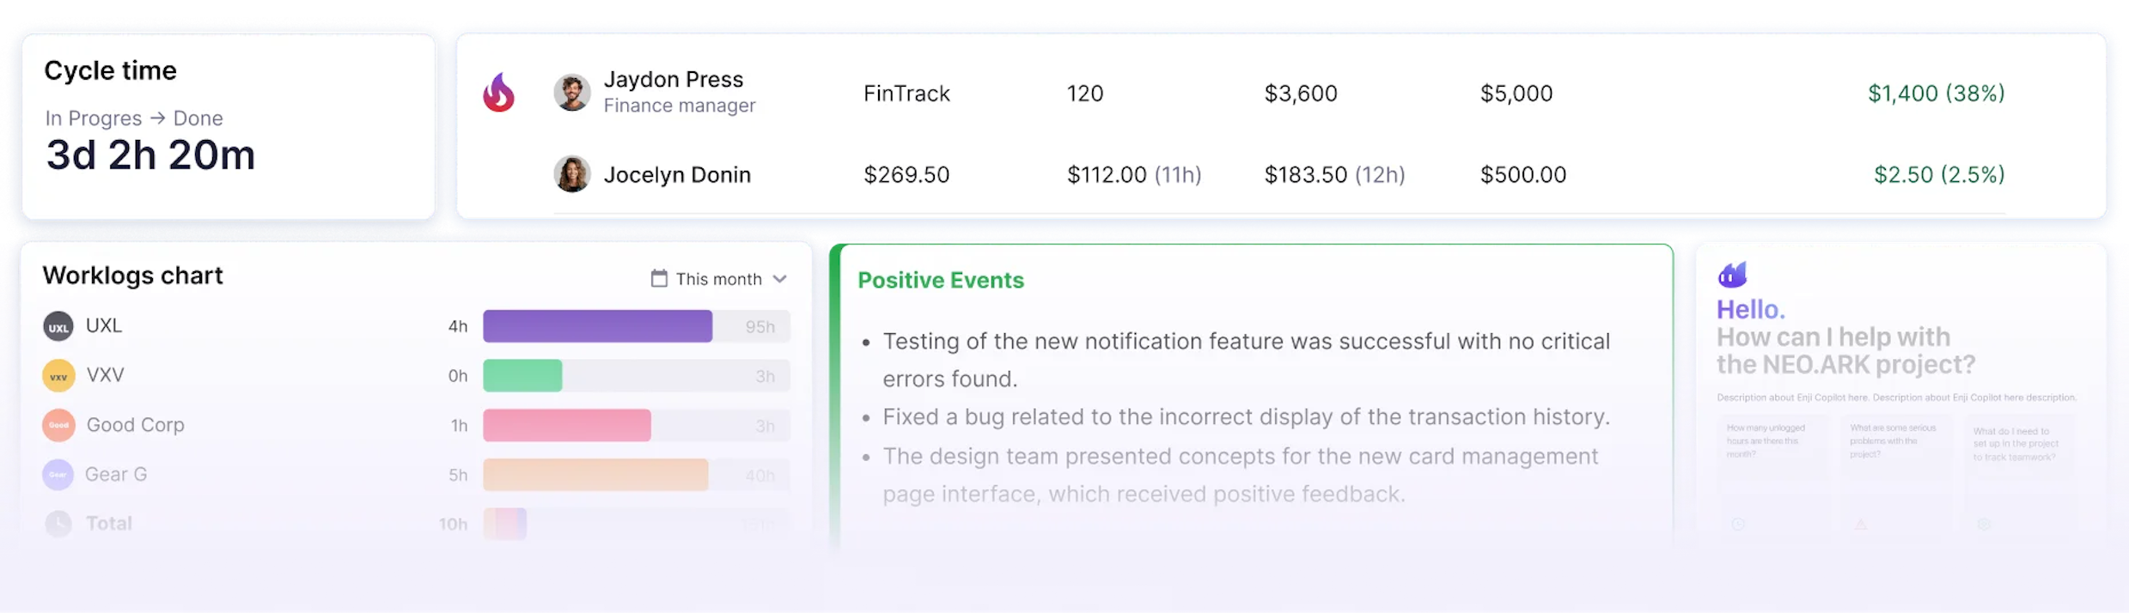Click the UXL project icon
Viewport: 2129px width, 613px height.
[x=58, y=327]
